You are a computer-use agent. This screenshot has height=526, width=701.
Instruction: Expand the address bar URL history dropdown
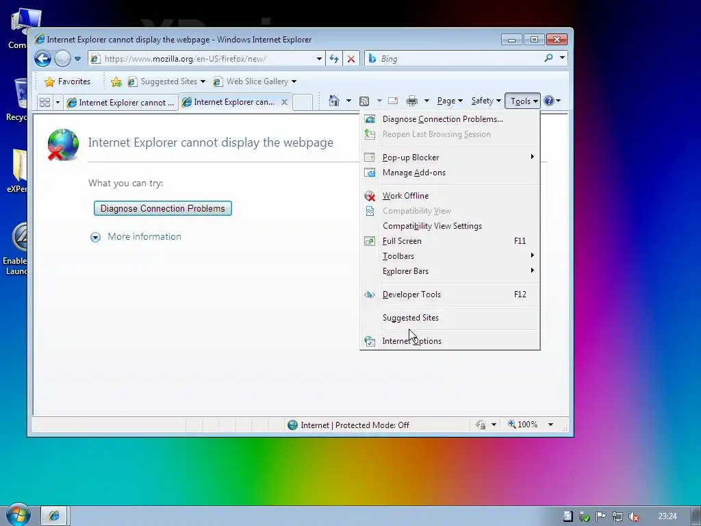point(319,59)
